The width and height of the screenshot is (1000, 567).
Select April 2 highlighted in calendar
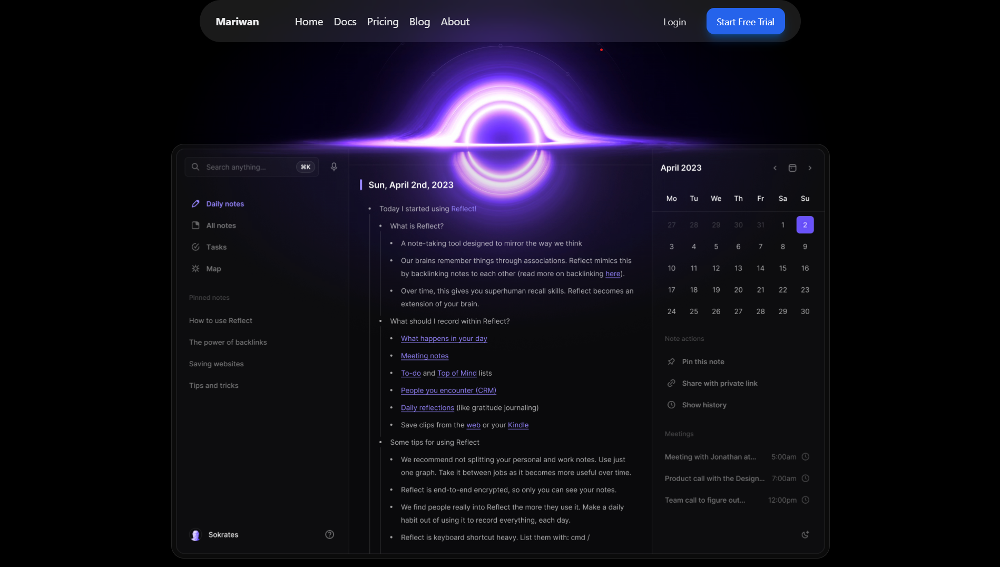(x=805, y=225)
